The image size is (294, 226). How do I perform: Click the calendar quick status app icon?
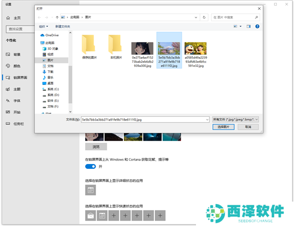102,216
